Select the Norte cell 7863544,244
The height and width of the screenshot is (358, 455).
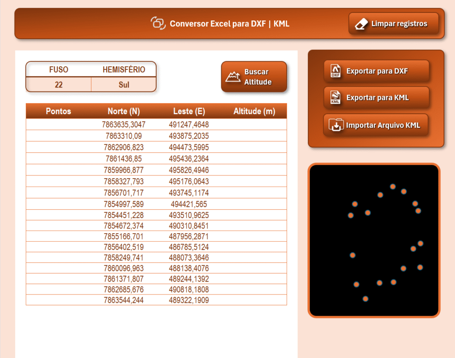[x=124, y=300]
